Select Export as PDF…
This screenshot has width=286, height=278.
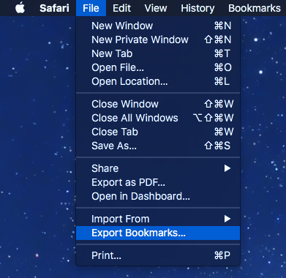(x=158, y=182)
